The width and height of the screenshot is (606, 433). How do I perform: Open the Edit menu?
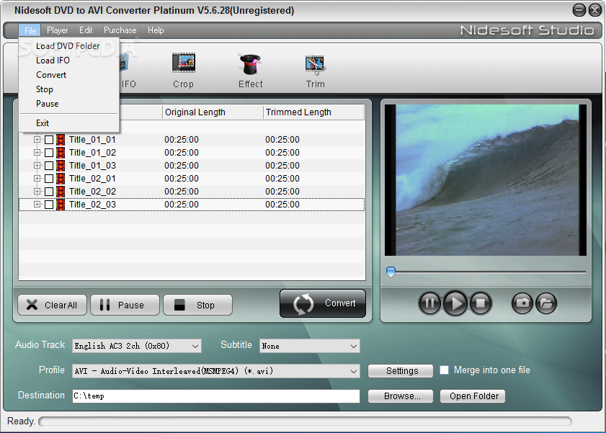coord(86,30)
